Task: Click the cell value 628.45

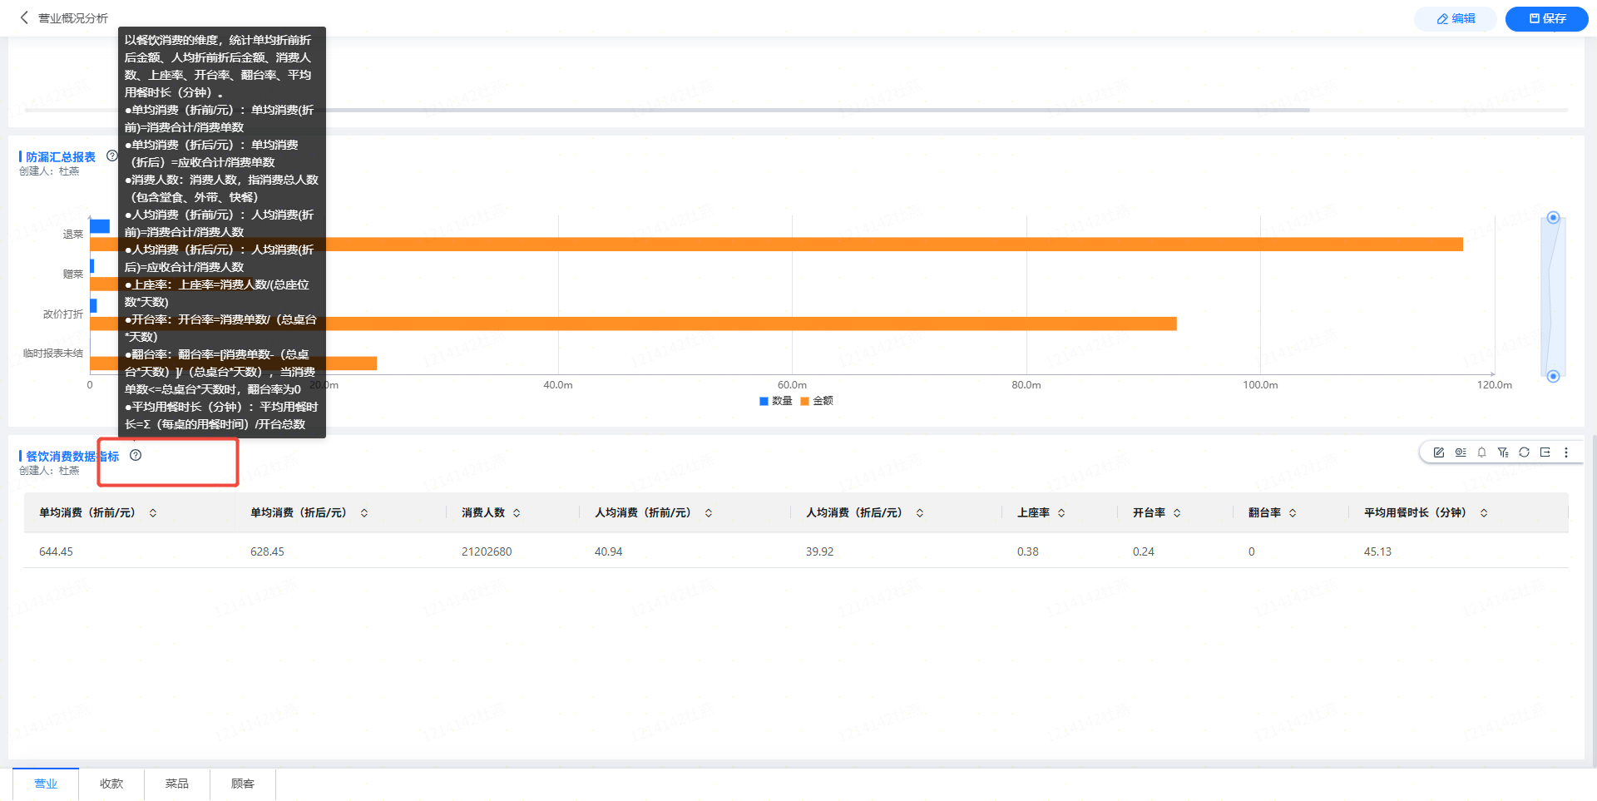Action: click(267, 551)
